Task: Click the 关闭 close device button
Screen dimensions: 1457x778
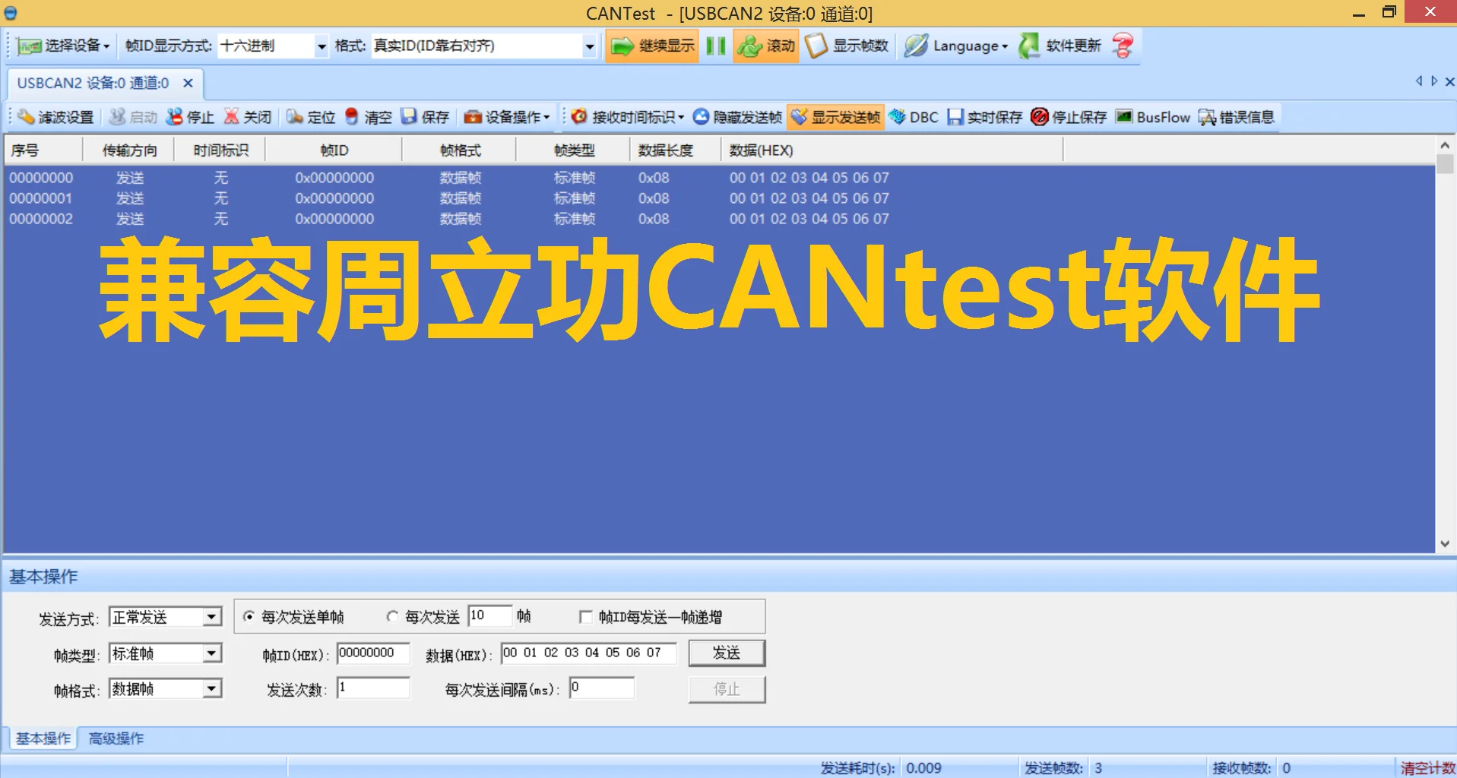Action: [x=247, y=117]
